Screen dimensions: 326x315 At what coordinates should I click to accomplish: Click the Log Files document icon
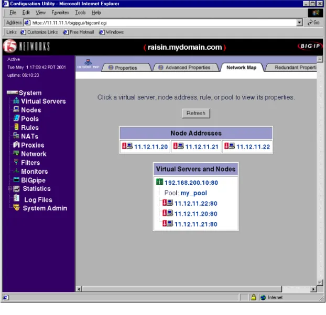tap(16, 198)
